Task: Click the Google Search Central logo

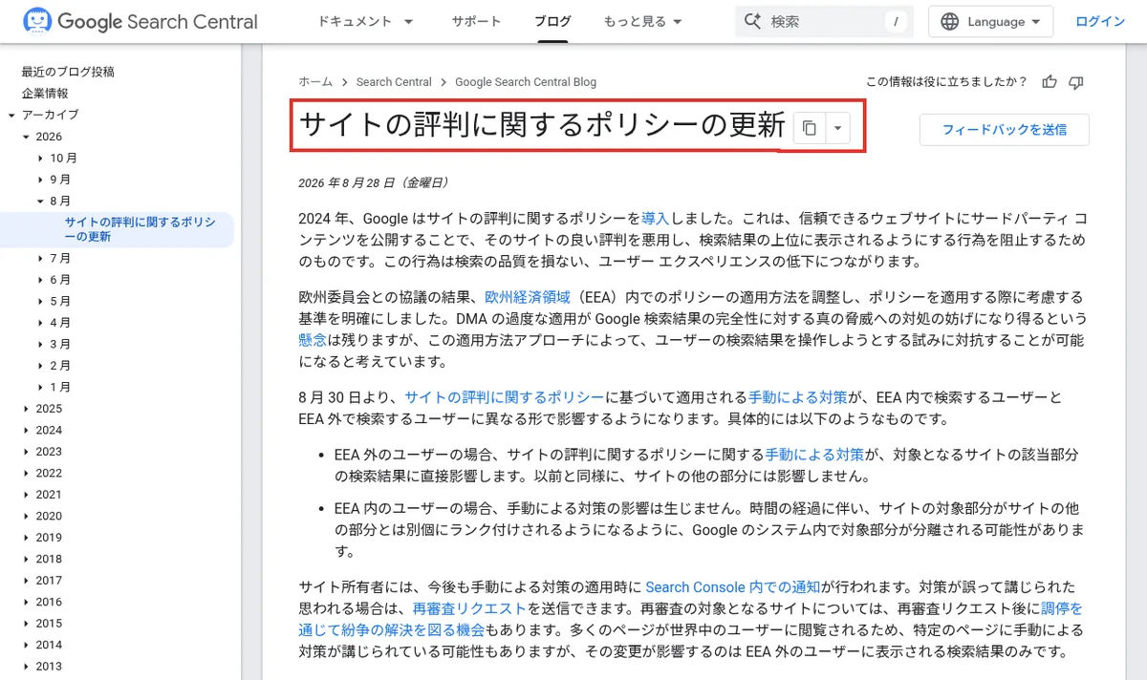Action: [140, 21]
